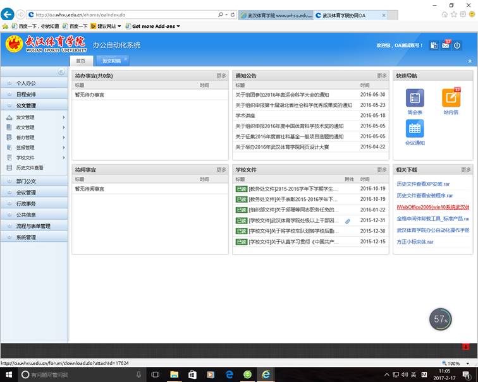Switch to the 首页 tab
The width and height of the screenshot is (478, 382).
(81, 61)
